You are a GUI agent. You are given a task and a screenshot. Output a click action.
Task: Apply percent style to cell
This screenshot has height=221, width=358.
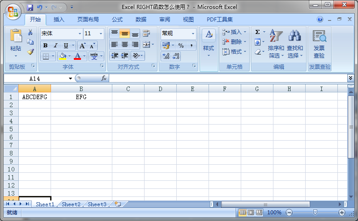(x=181, y=46)
